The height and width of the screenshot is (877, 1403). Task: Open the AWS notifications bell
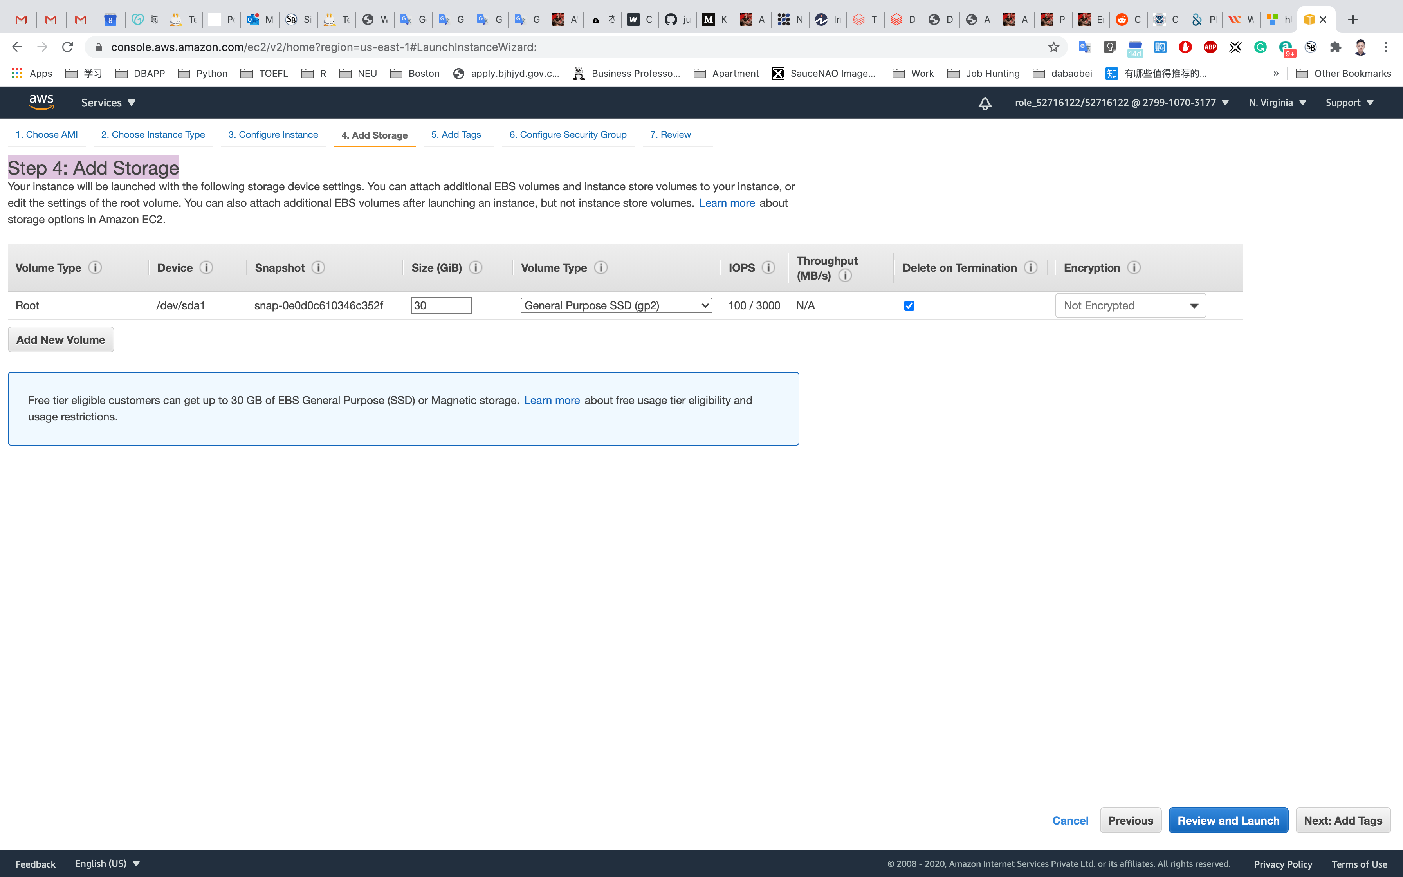click(985, 103)
